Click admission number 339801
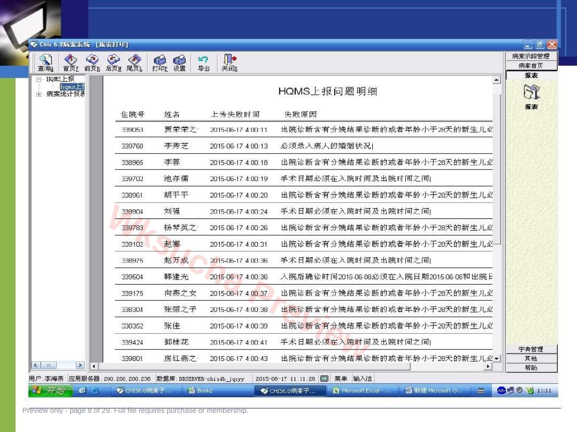Screen dimensions: 577x432 tap(132, 359)
